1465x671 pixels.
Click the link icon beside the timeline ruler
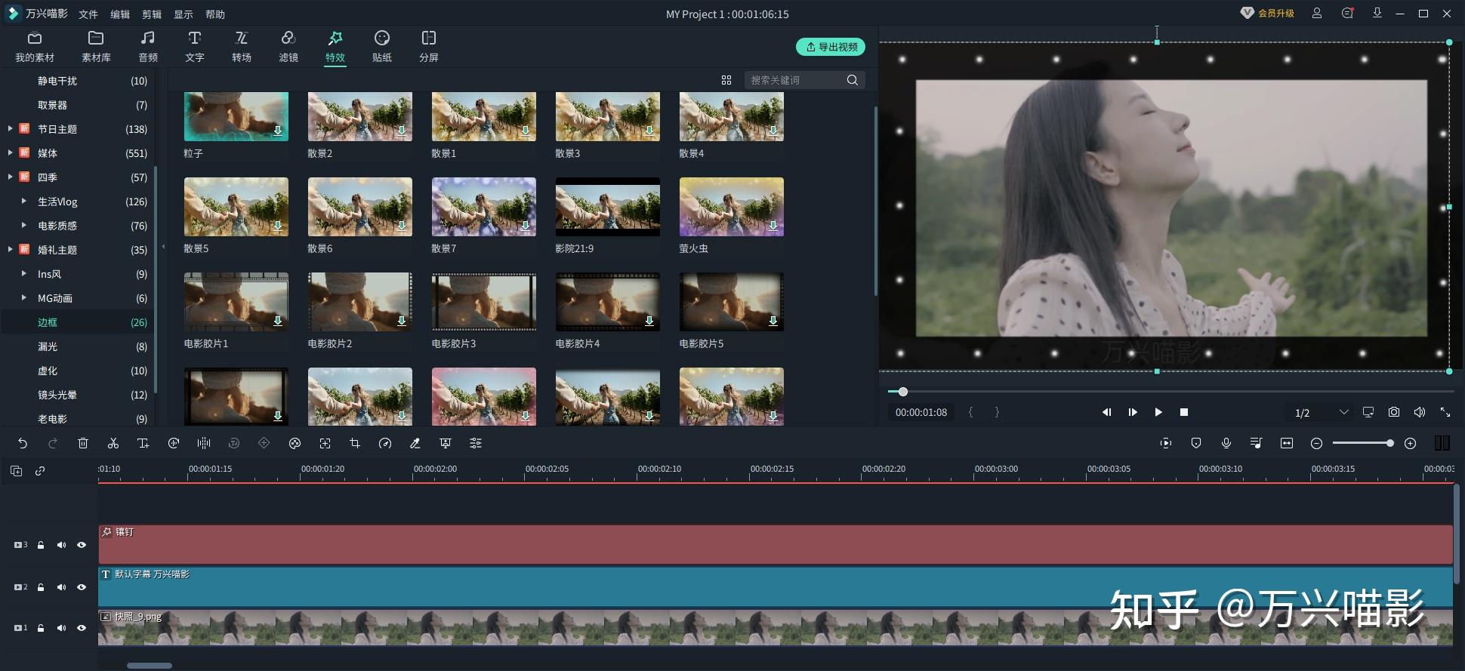click(40, 471)
